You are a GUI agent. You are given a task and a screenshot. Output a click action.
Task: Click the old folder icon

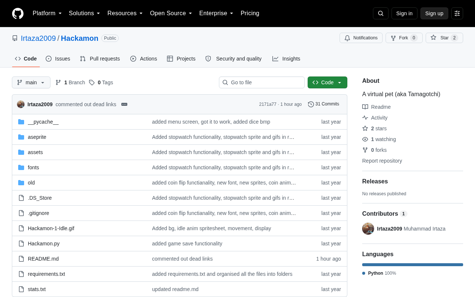click(21, 183)
